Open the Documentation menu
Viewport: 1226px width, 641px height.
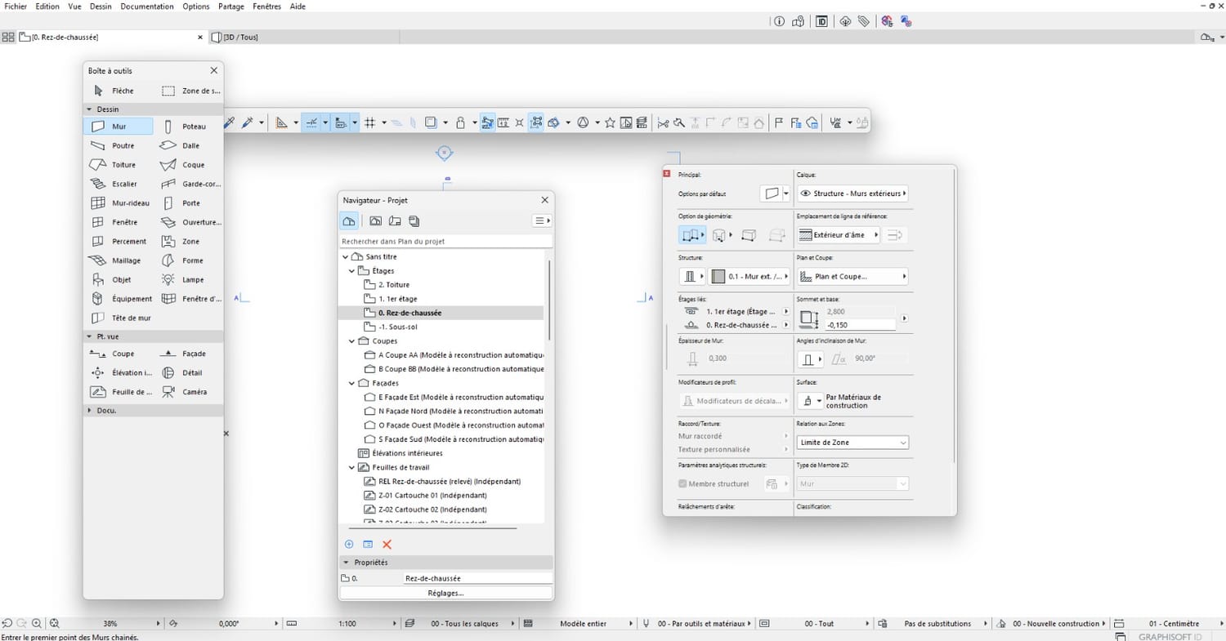(147, 7)
